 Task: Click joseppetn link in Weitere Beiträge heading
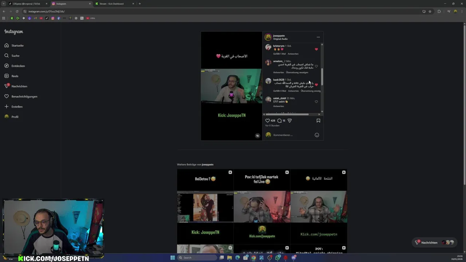click(x=208, y=164)
